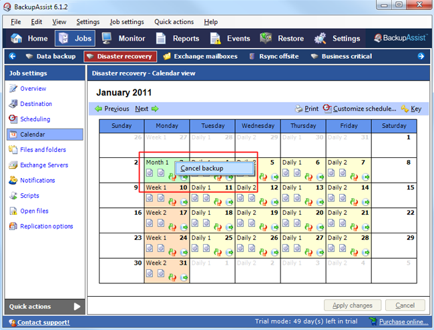Click green arrow icon on Monday 10

(184, 202)
